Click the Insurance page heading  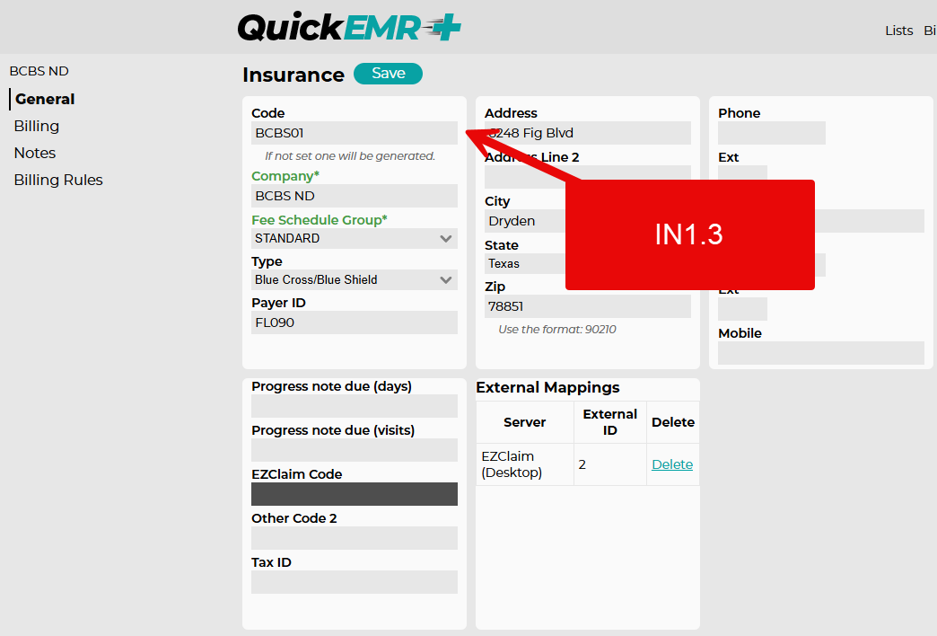point(293,75)
